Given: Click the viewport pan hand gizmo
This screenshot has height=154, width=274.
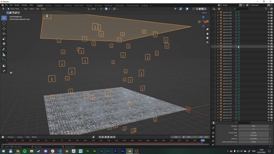Looking at the screenshot, I should [207, 33].
